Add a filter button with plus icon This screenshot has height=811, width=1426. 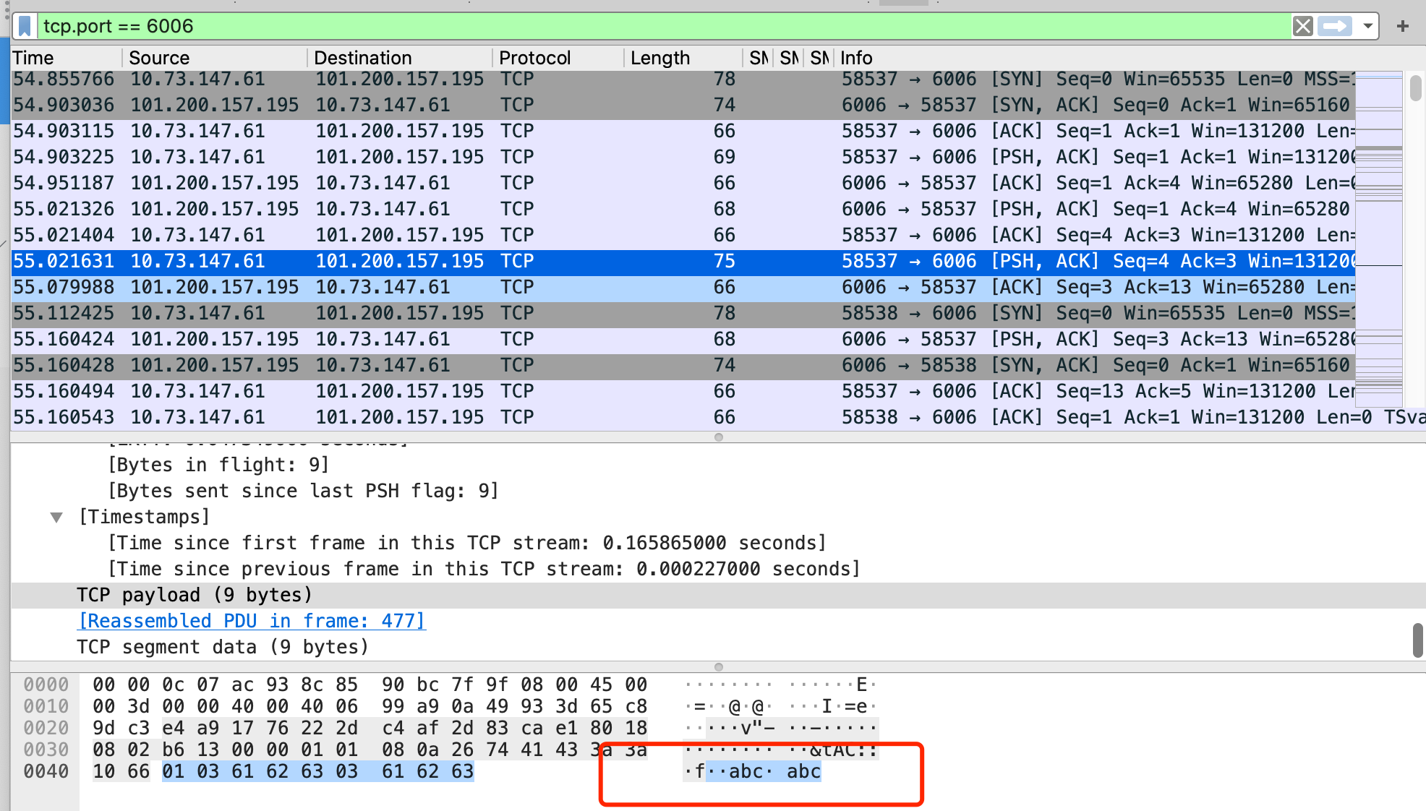[1403, 27]
